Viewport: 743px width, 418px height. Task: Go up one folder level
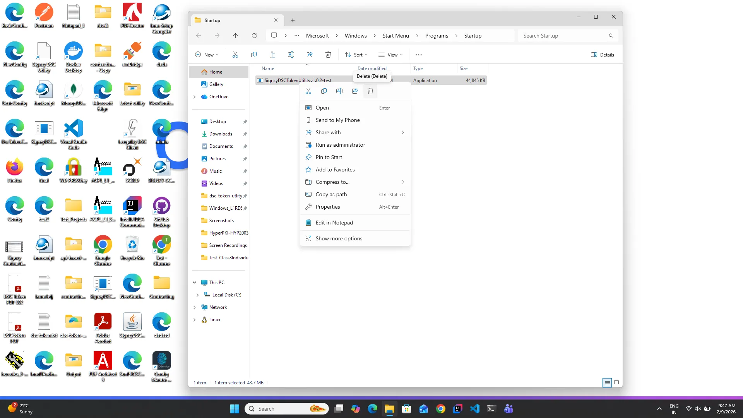tap(236, 36)
